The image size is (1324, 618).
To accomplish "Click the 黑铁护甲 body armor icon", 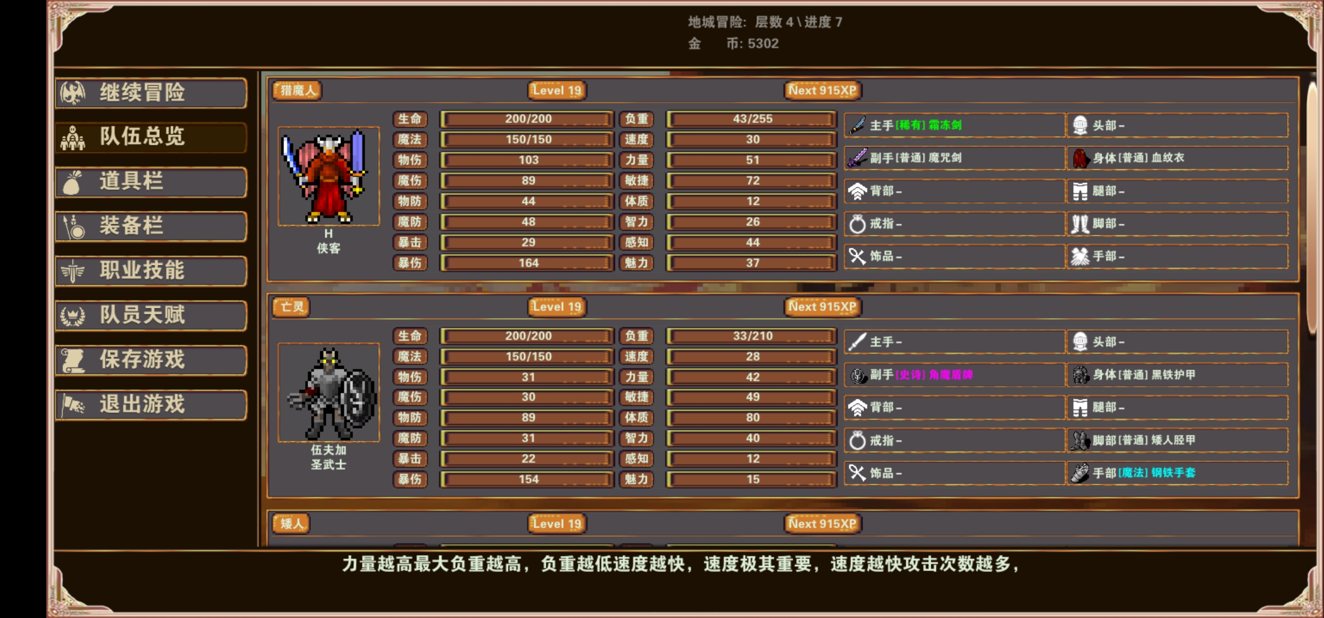I will (x=1080, y=375).
